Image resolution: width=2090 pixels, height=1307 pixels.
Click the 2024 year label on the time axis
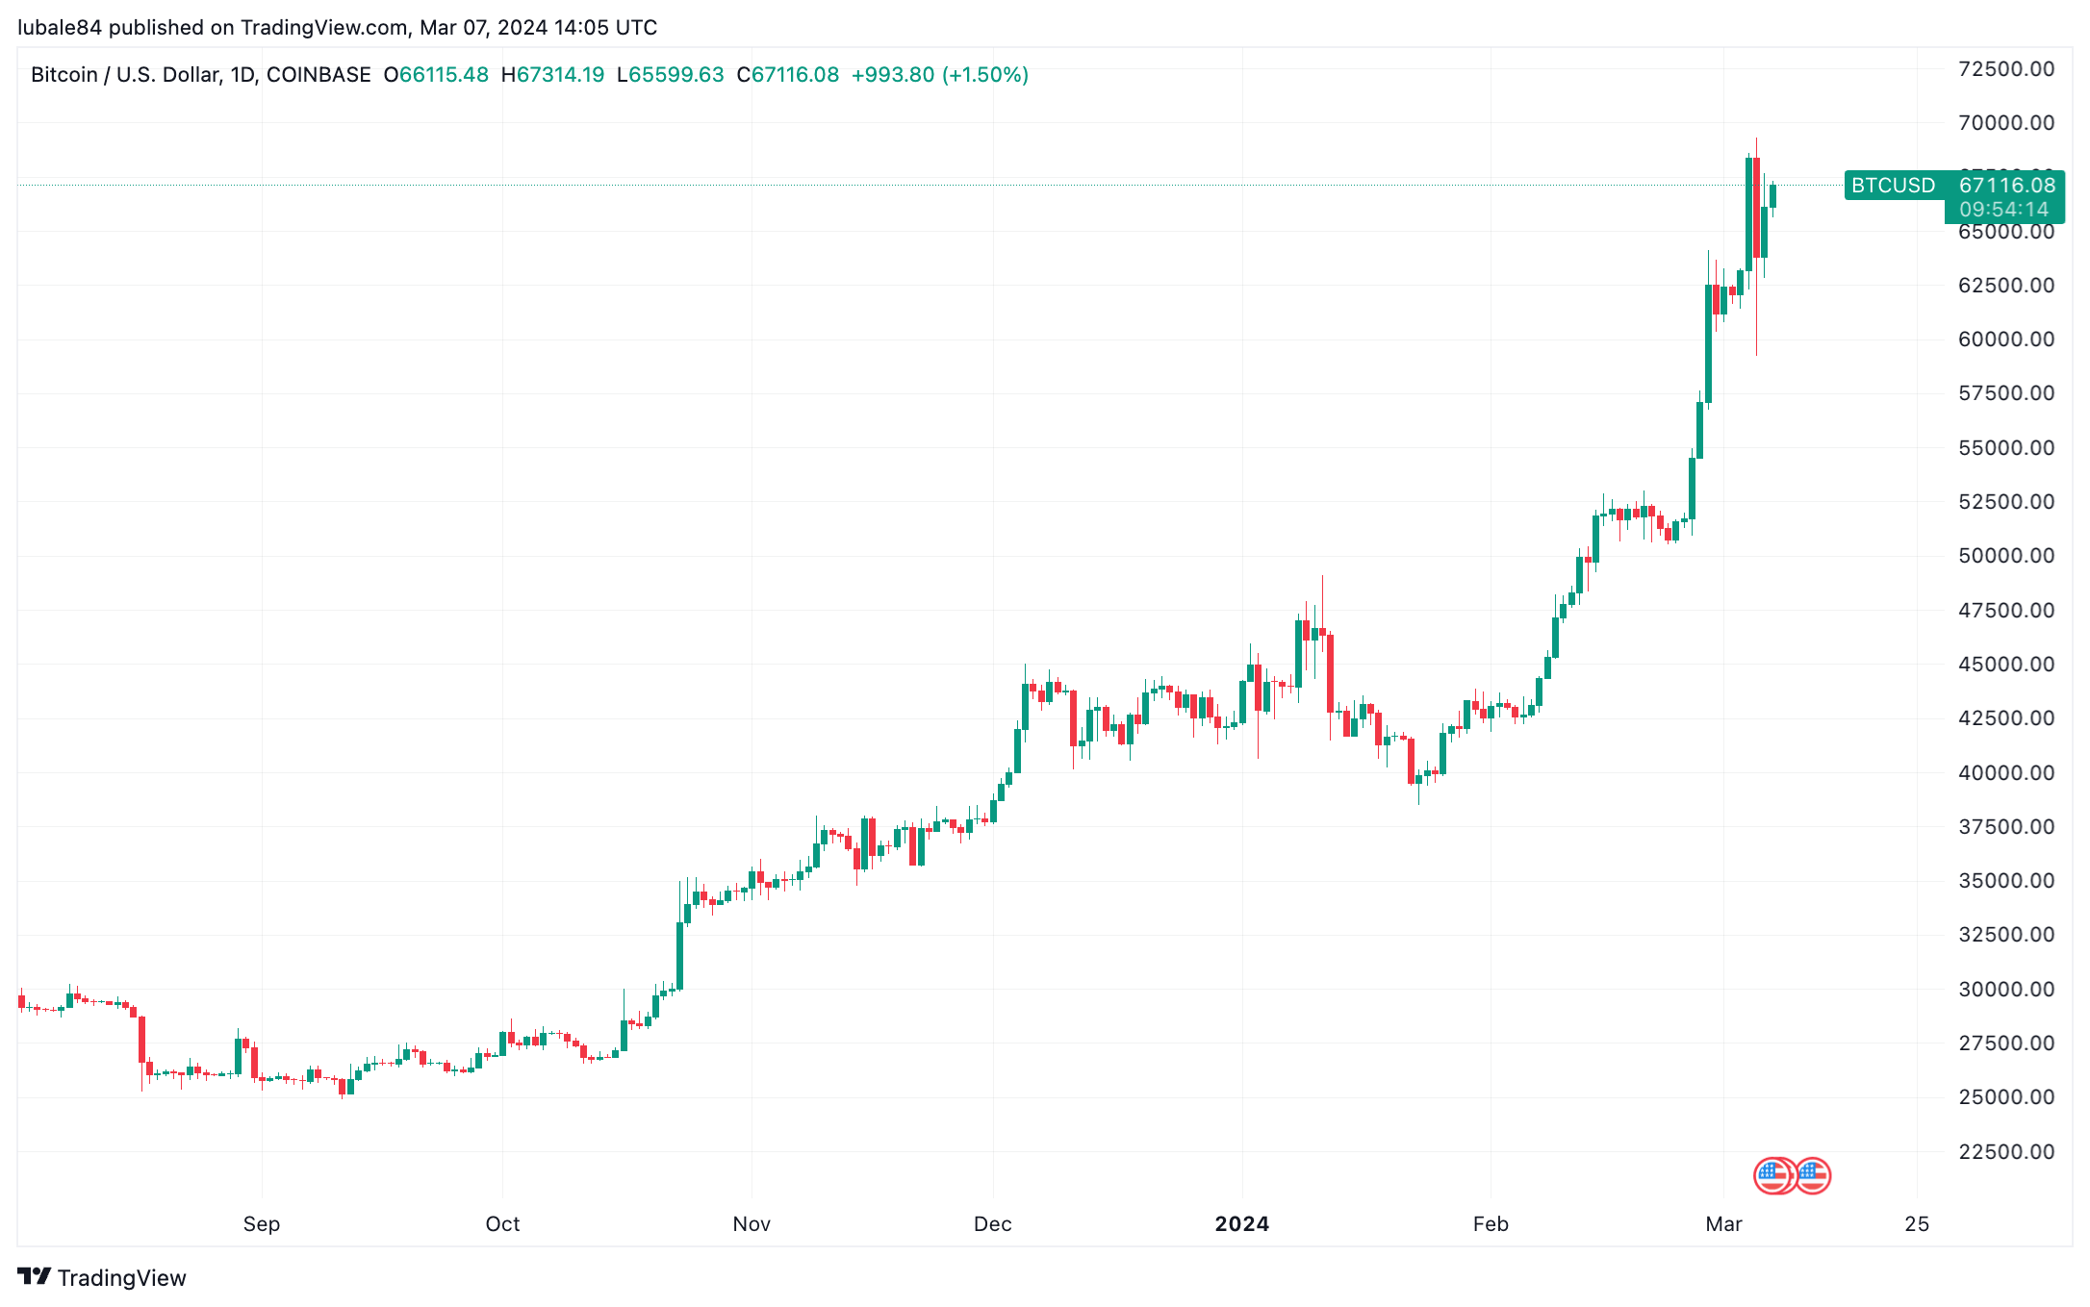(1242, 1223)
